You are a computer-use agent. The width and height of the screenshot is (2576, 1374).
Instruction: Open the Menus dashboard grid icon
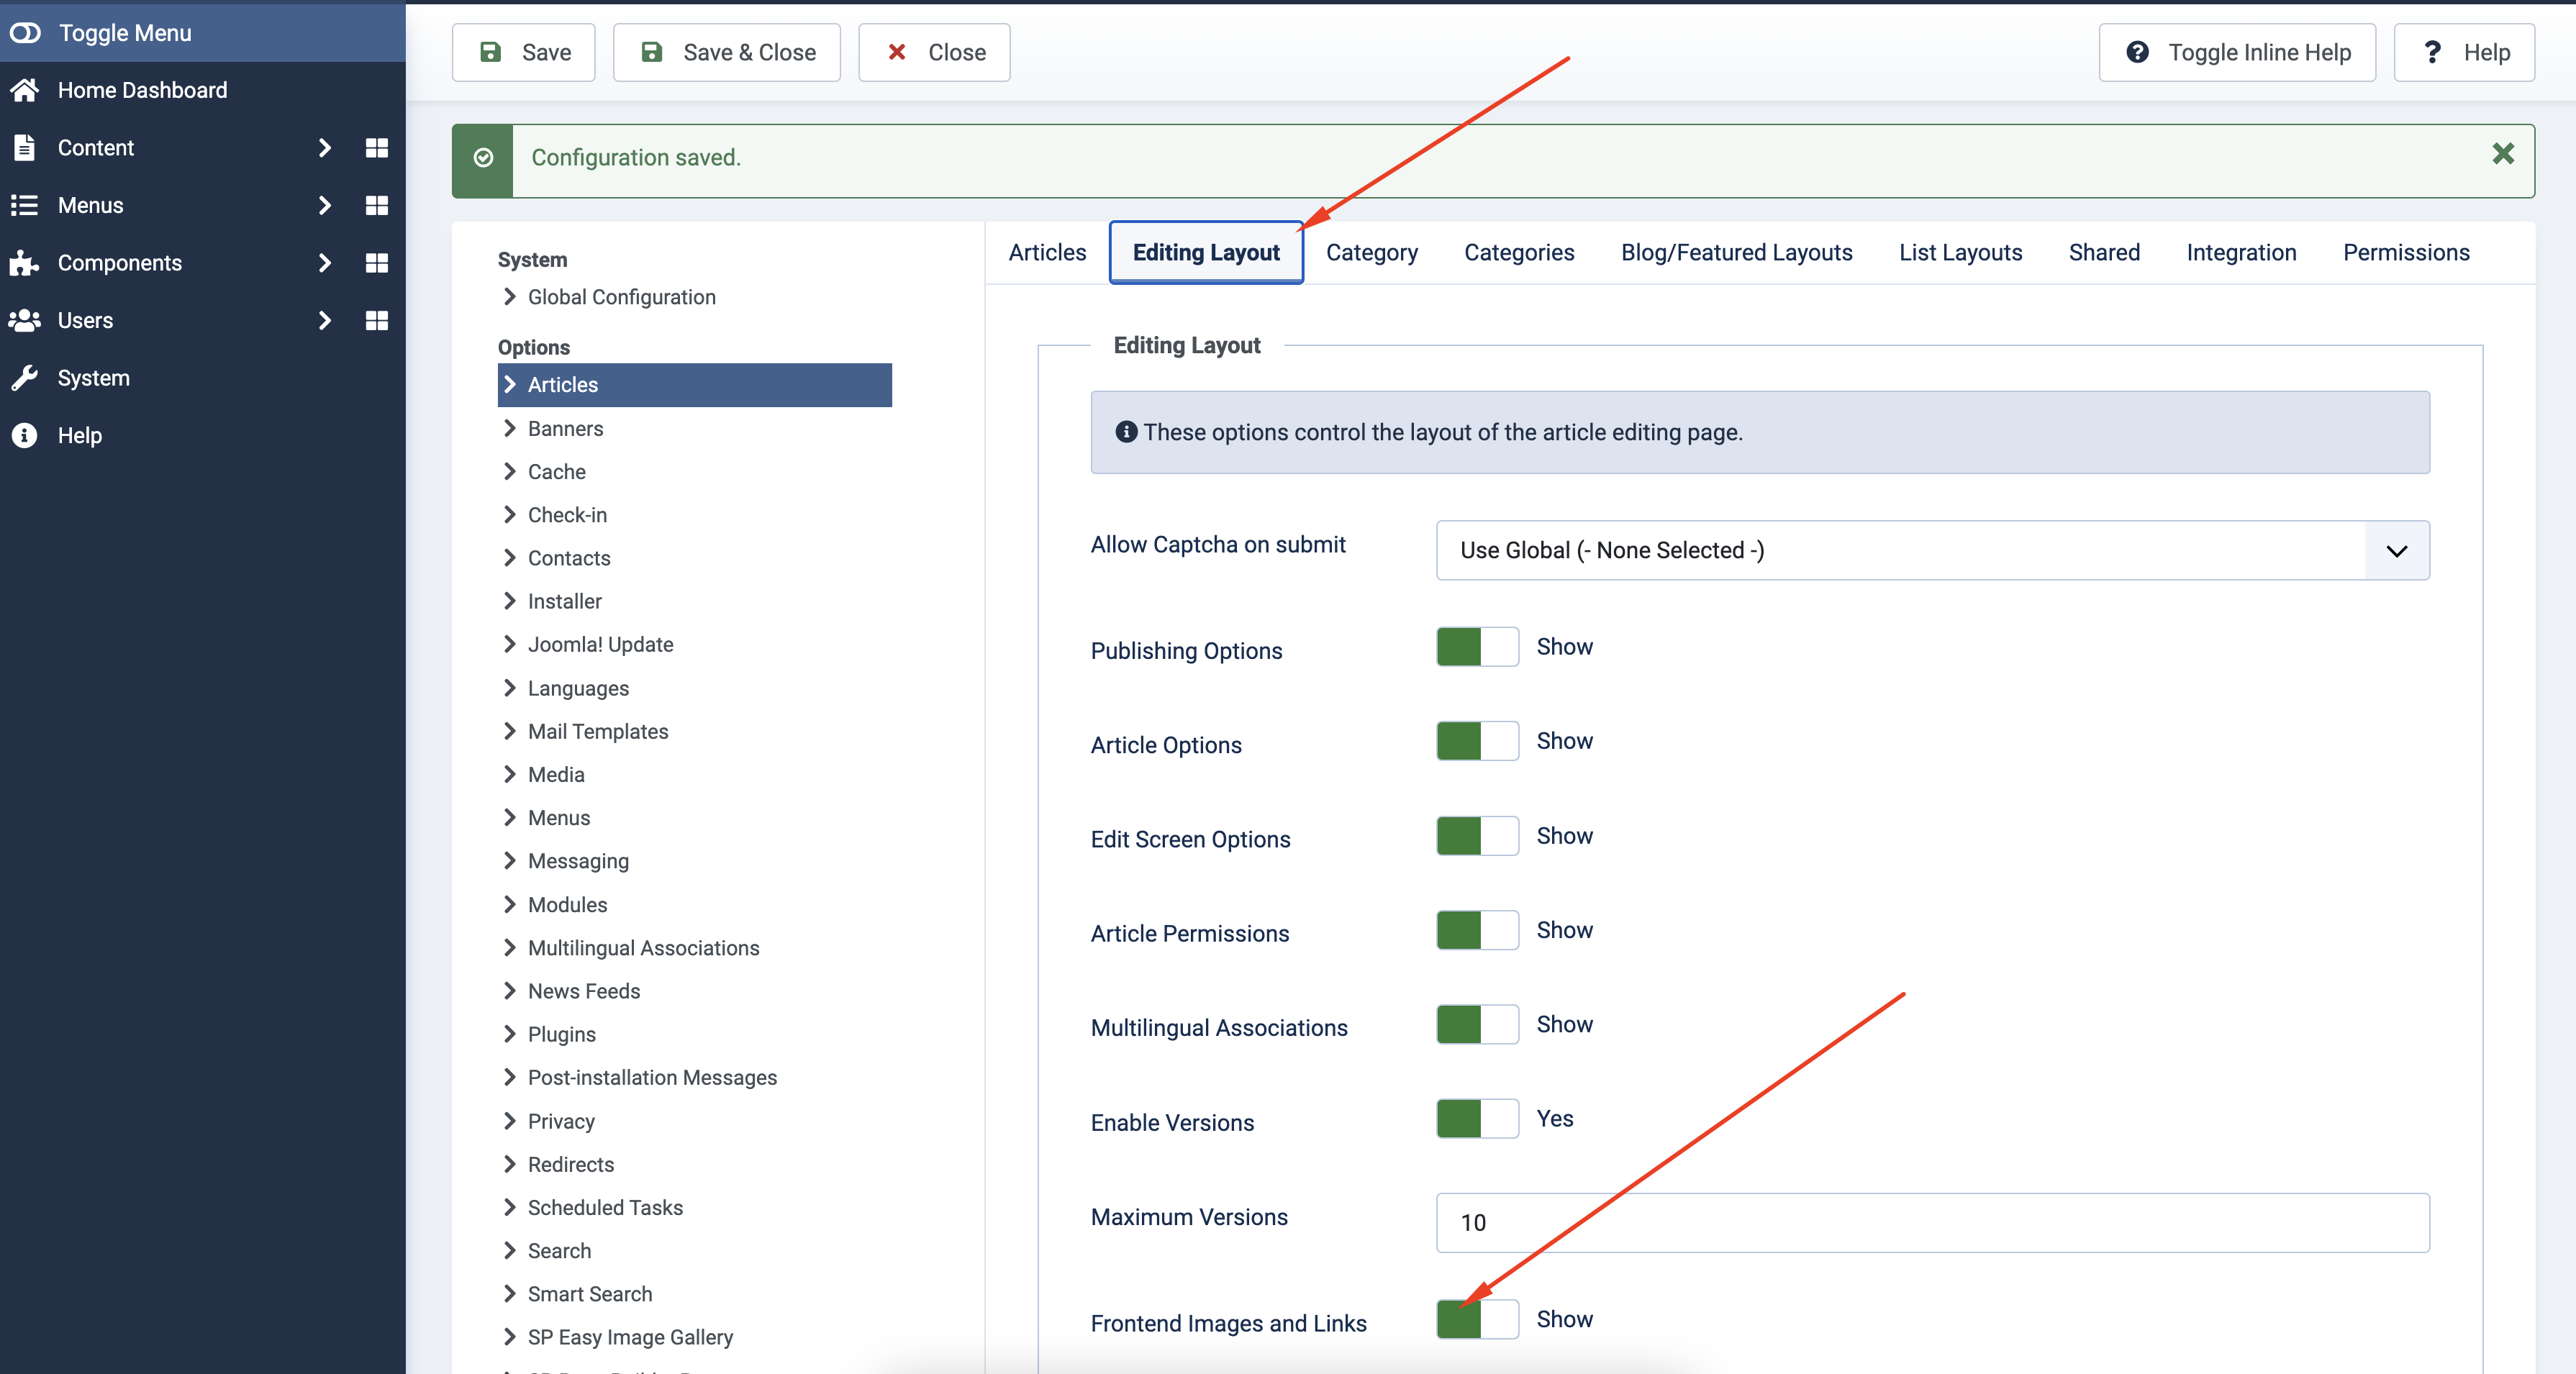[377, 205]
